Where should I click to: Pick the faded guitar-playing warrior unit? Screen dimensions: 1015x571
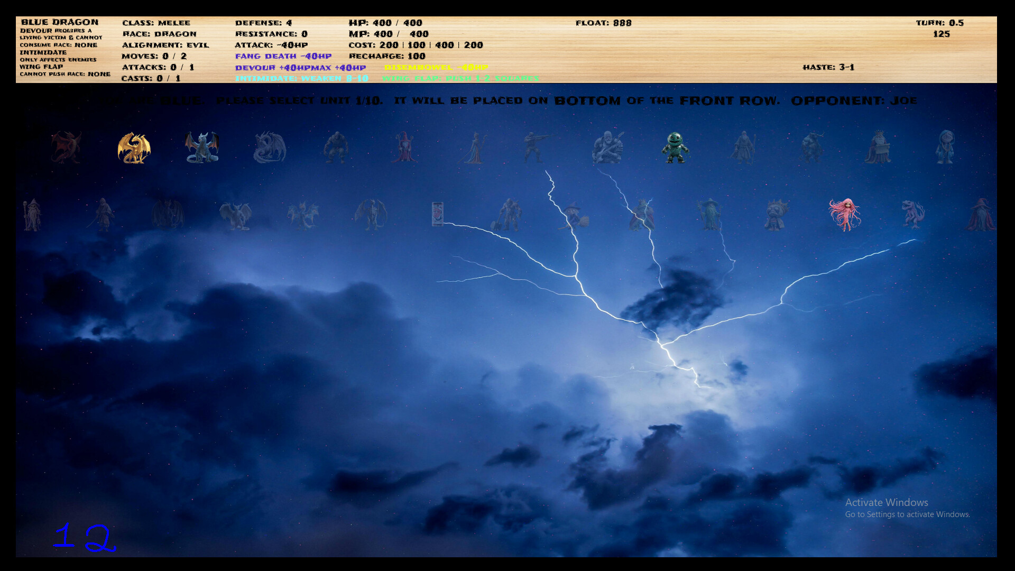click(608, 147)
